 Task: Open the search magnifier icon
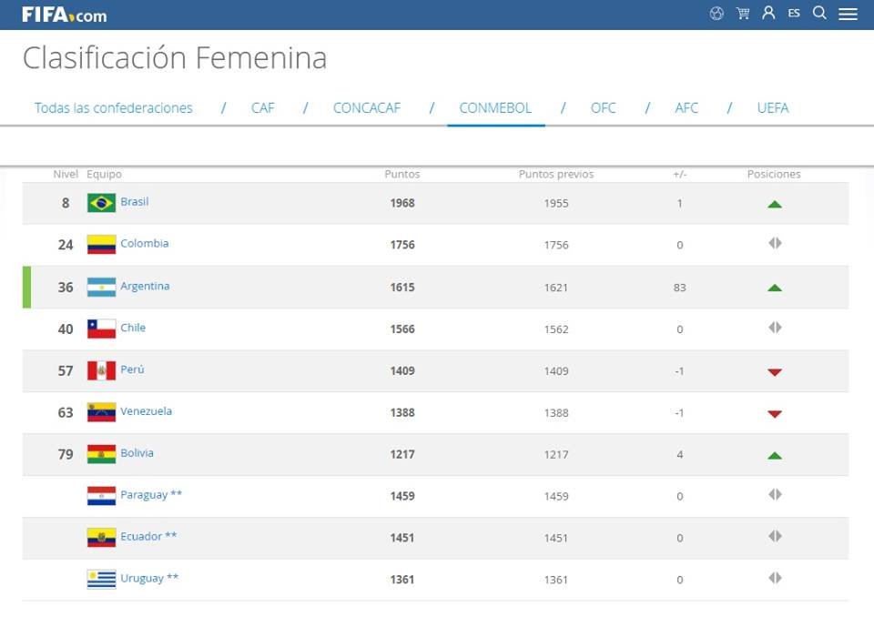tap(819, 14)
